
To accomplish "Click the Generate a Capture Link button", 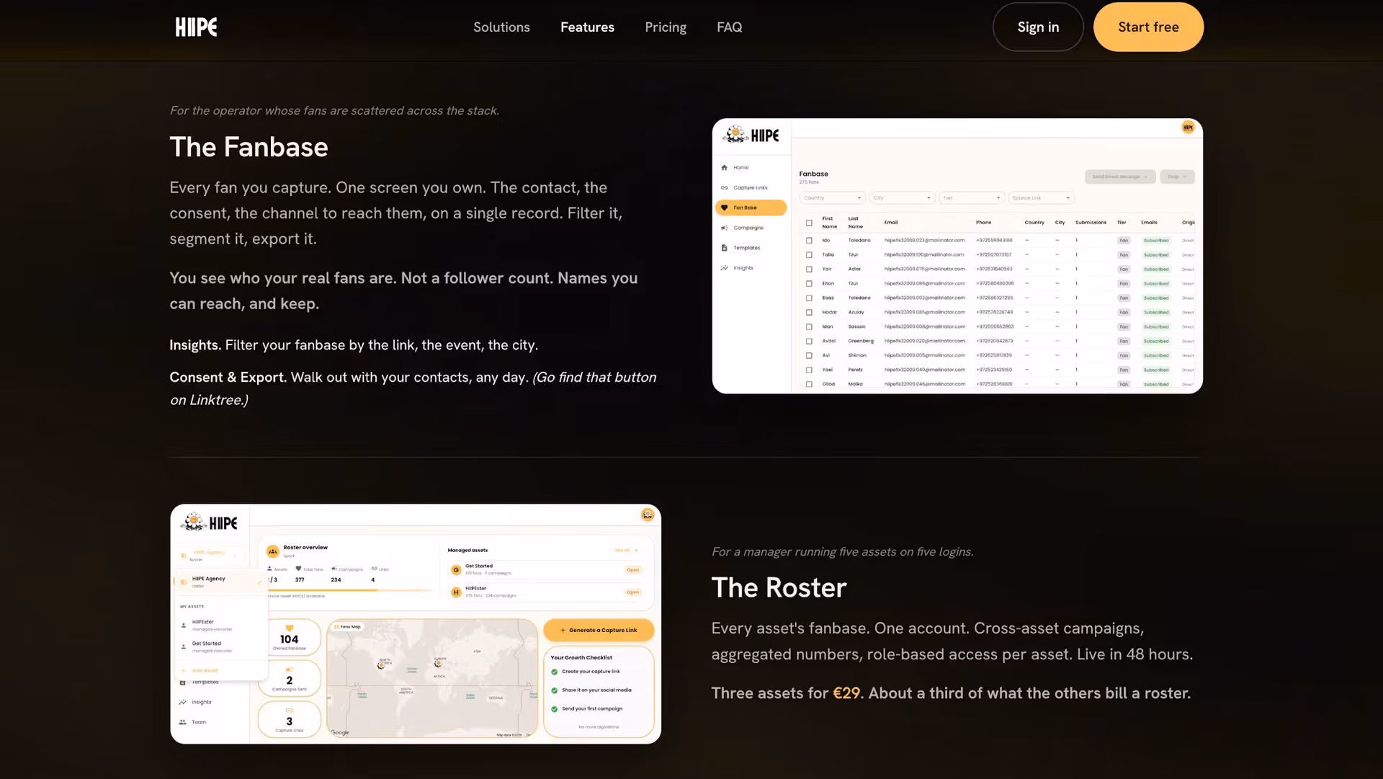I will tap(599, 630).
